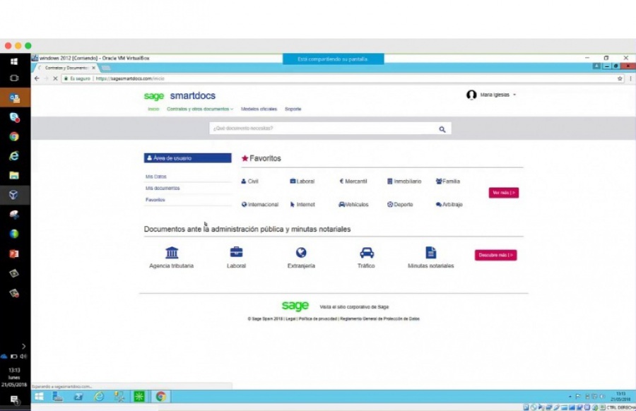Select the Mercantil euro icon in Favoritos
The height and width of the screenshot is (411, 636).
coord(340,181)
